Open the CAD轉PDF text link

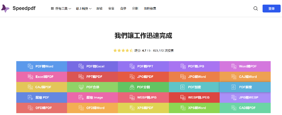[x=247, y=108]
